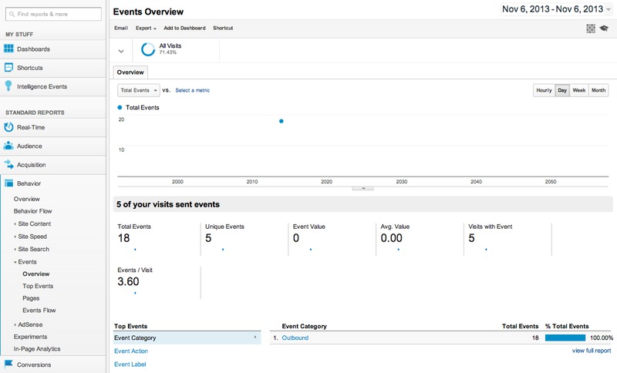Screen dimensions: 617x373
Task: Select Event Category in Top Events
Action: point(187,338)
